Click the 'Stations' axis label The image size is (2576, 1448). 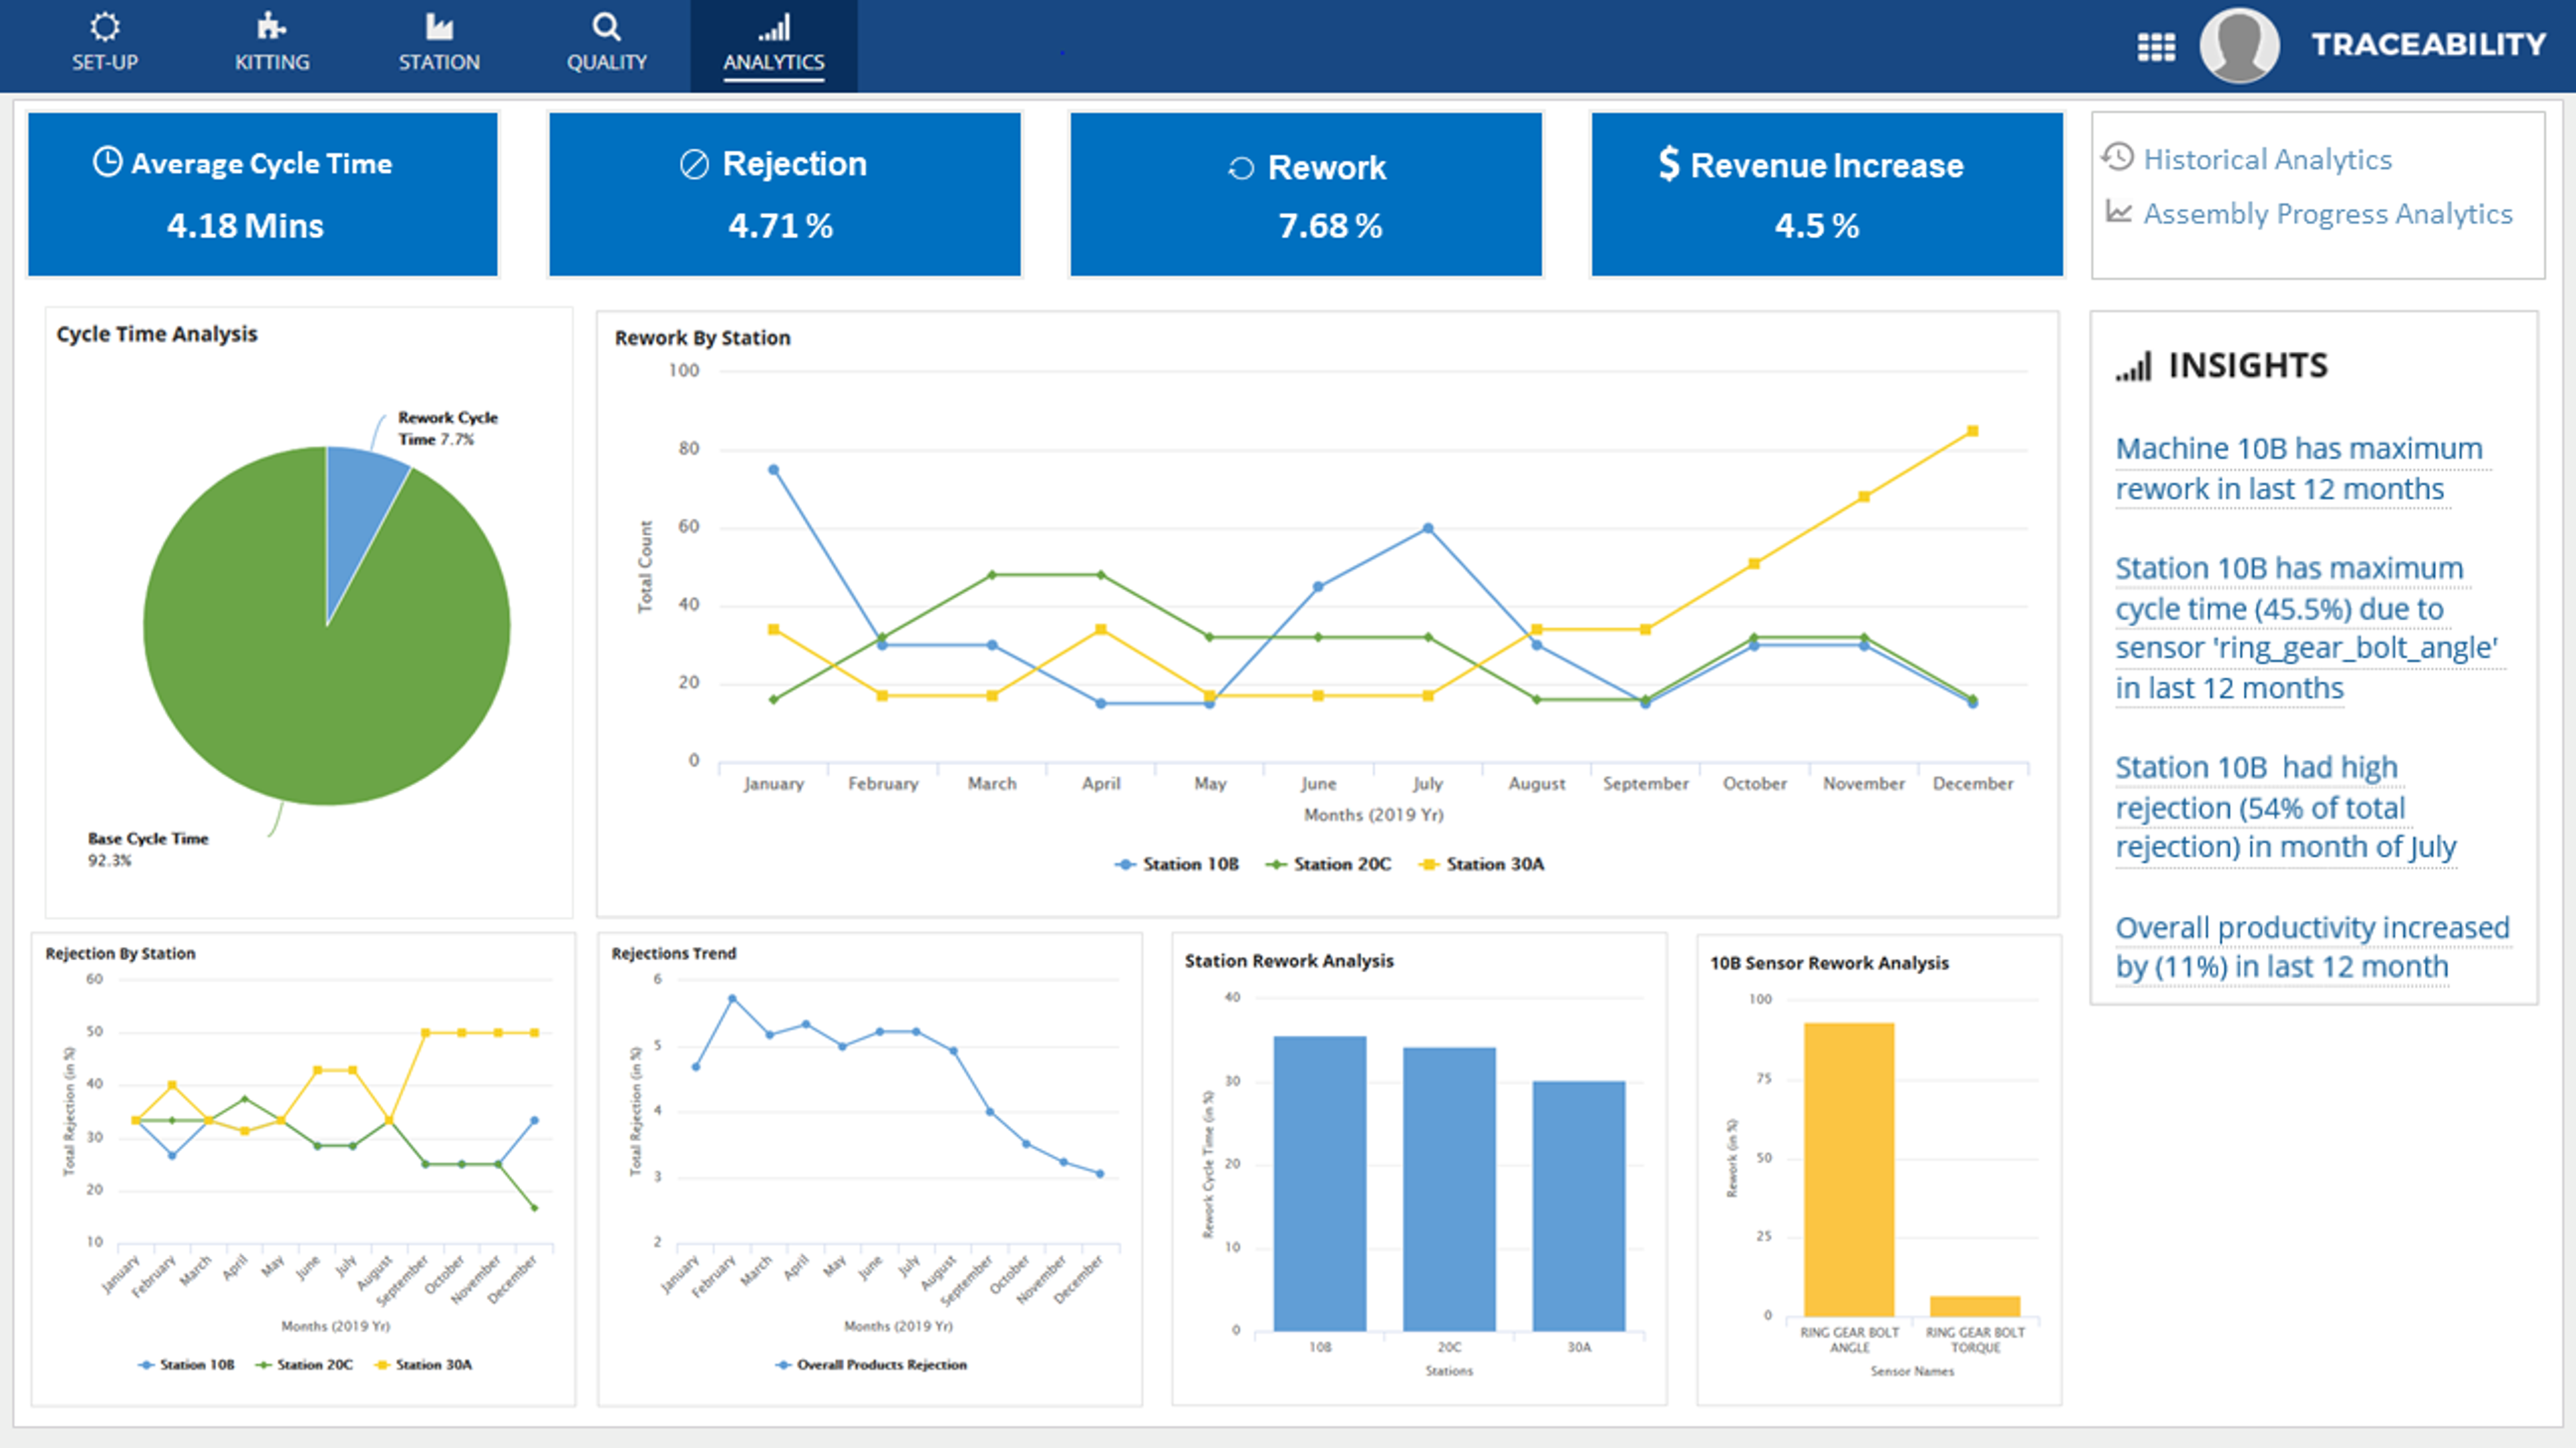click(x=1449, y=1371)
